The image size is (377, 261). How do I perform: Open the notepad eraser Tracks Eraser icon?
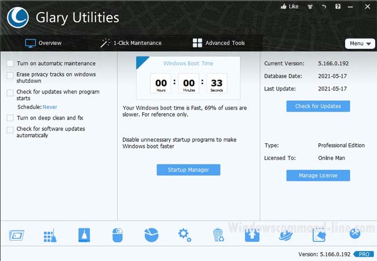click(319, 235)
